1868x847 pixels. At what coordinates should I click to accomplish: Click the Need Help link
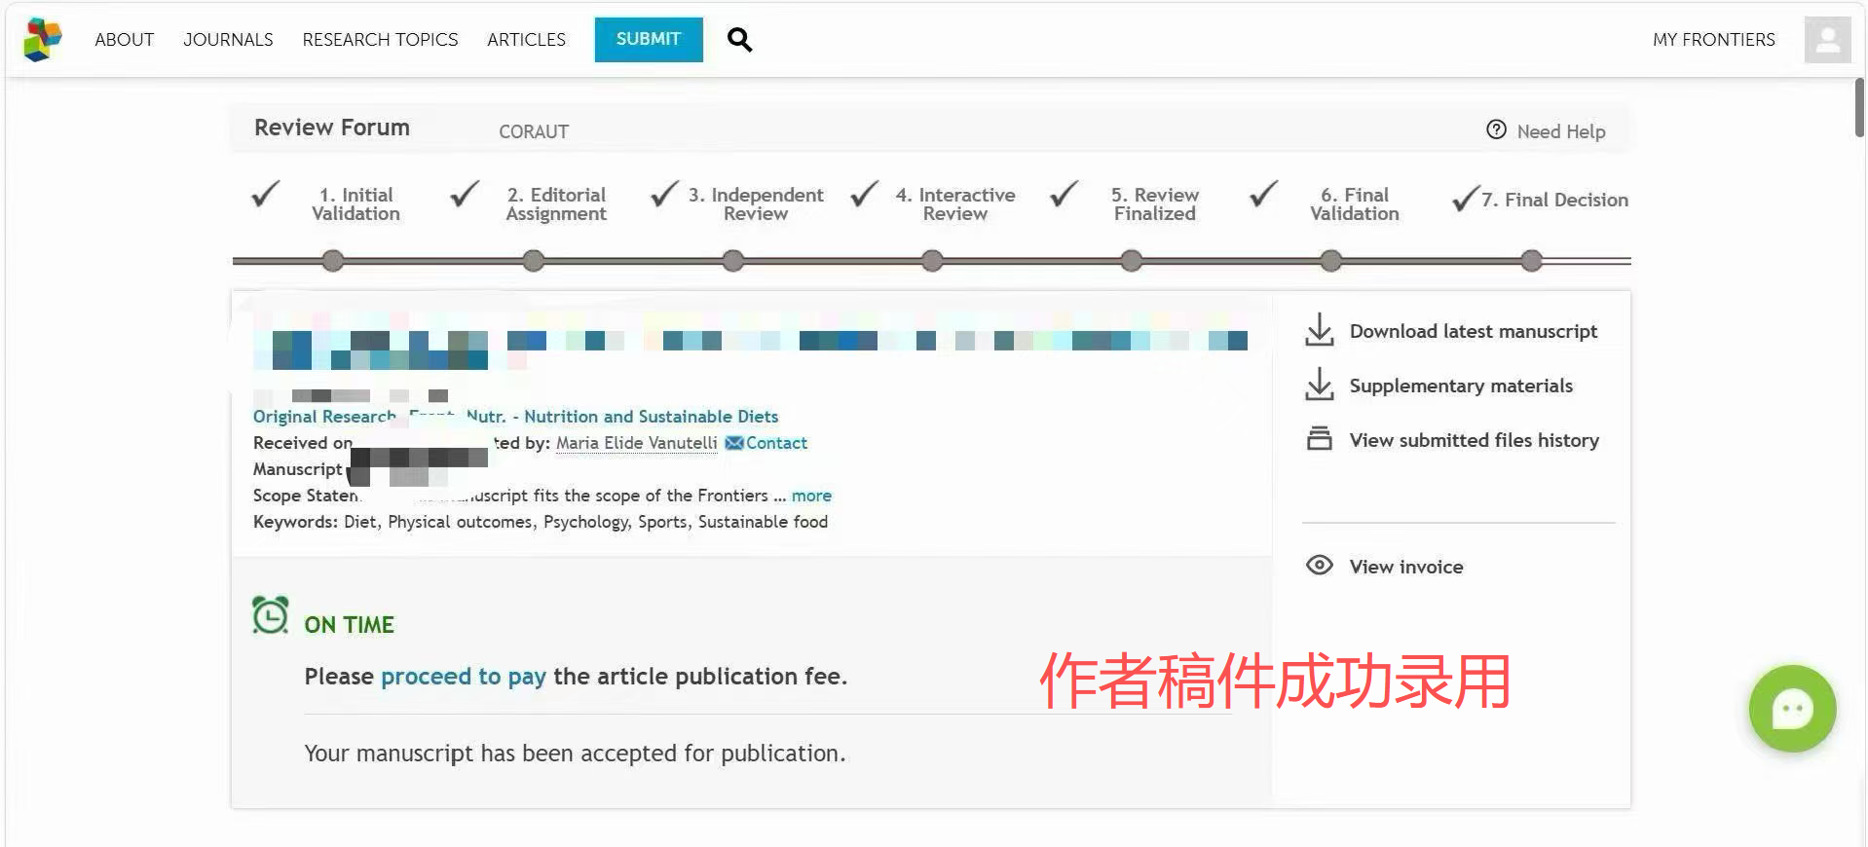click(x=1560, y=131)
